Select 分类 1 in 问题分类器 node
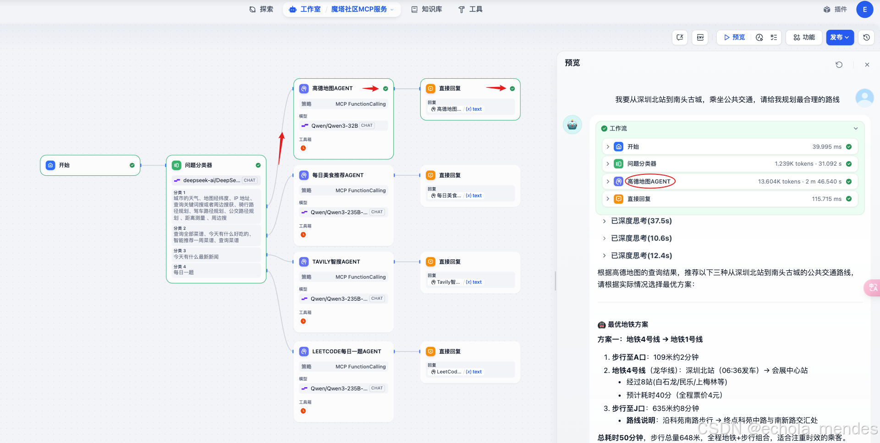Screen dimensions: 880x443 [216, 205]
